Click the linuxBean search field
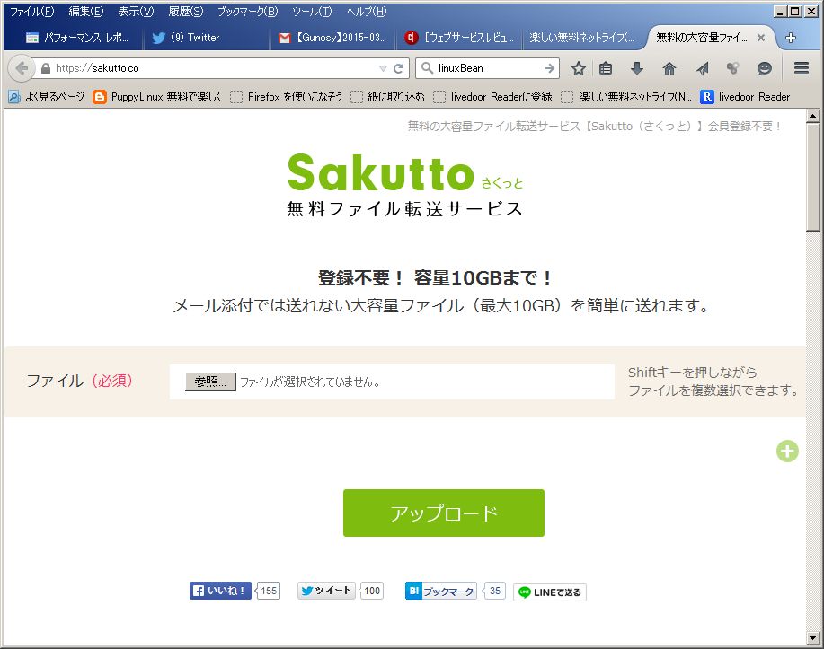 coord(489,68)
